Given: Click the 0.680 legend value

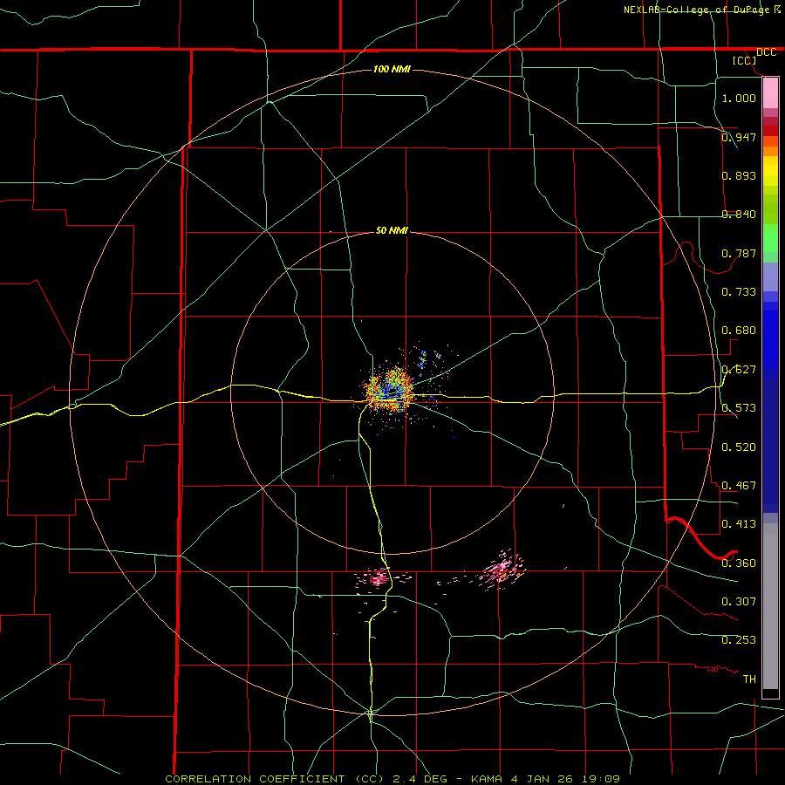Looking at the screenshot, I should pyautogui.click(x=739, y=331).
